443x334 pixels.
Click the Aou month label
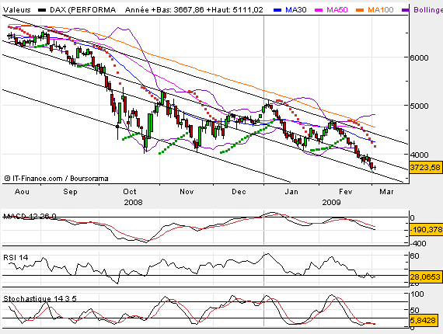[x=22, y=192]
